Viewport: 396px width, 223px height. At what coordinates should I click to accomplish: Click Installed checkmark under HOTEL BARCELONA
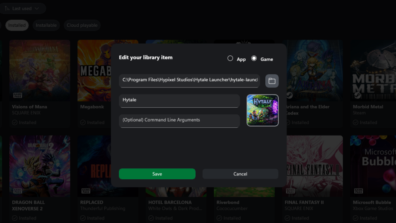(151, 218)
